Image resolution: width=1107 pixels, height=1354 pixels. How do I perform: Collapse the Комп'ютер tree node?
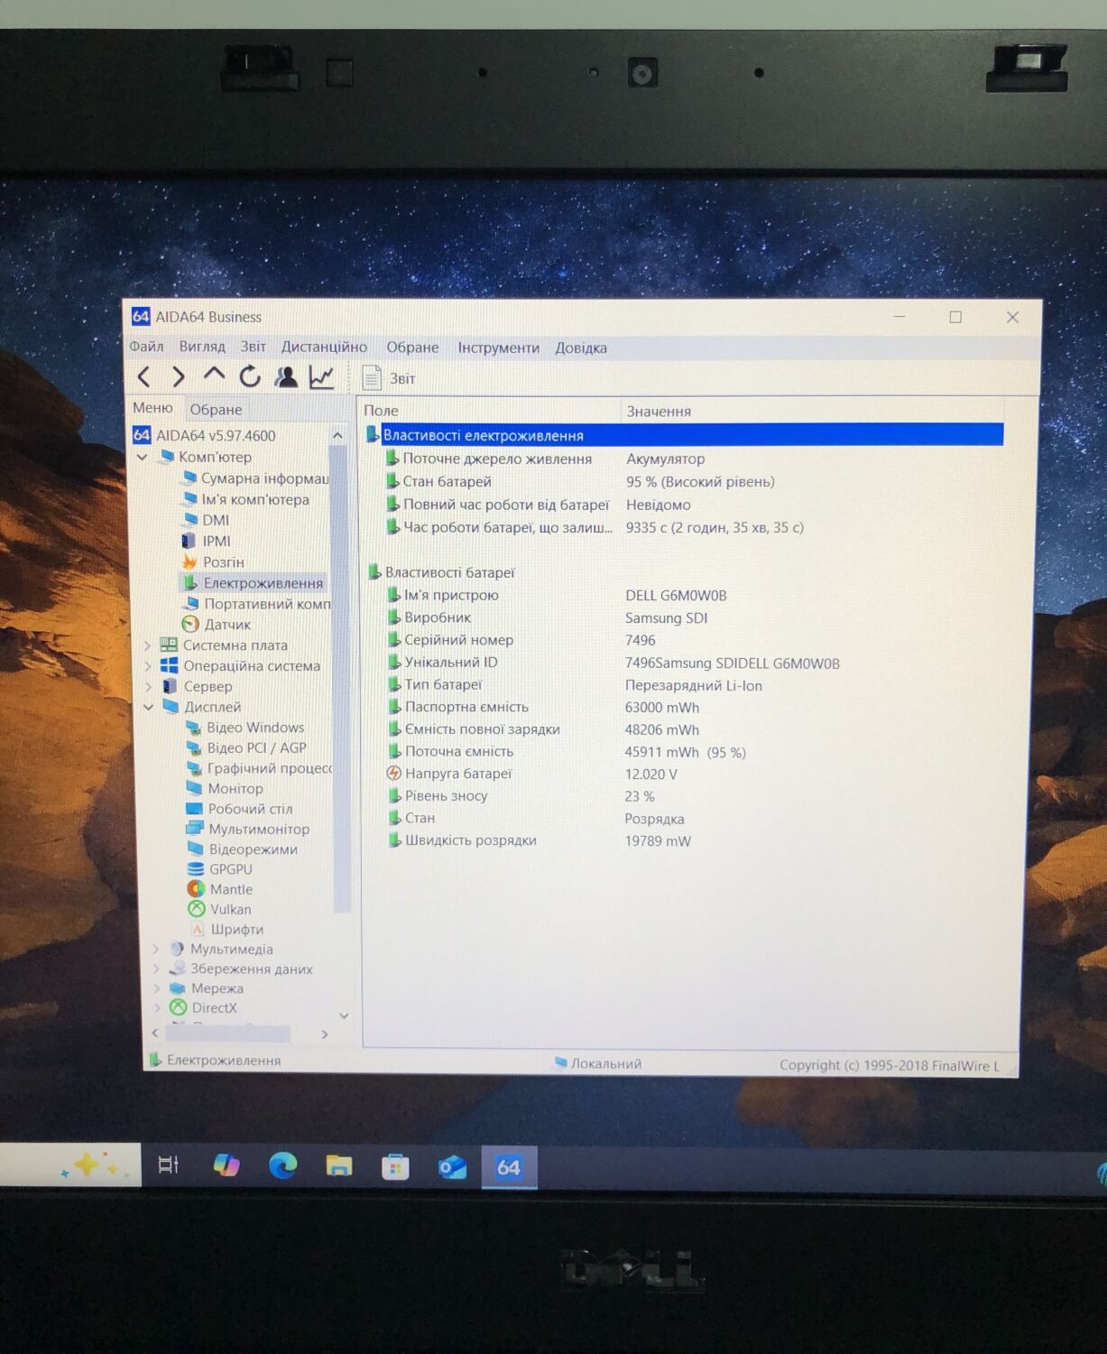[x=143, y=458]
